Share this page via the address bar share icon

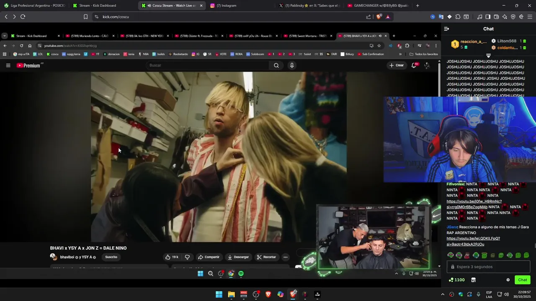tap(368, 17)
